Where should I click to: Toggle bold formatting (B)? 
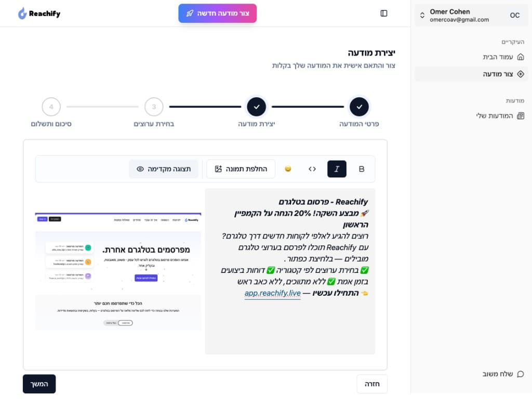click(x=362, y=169)
